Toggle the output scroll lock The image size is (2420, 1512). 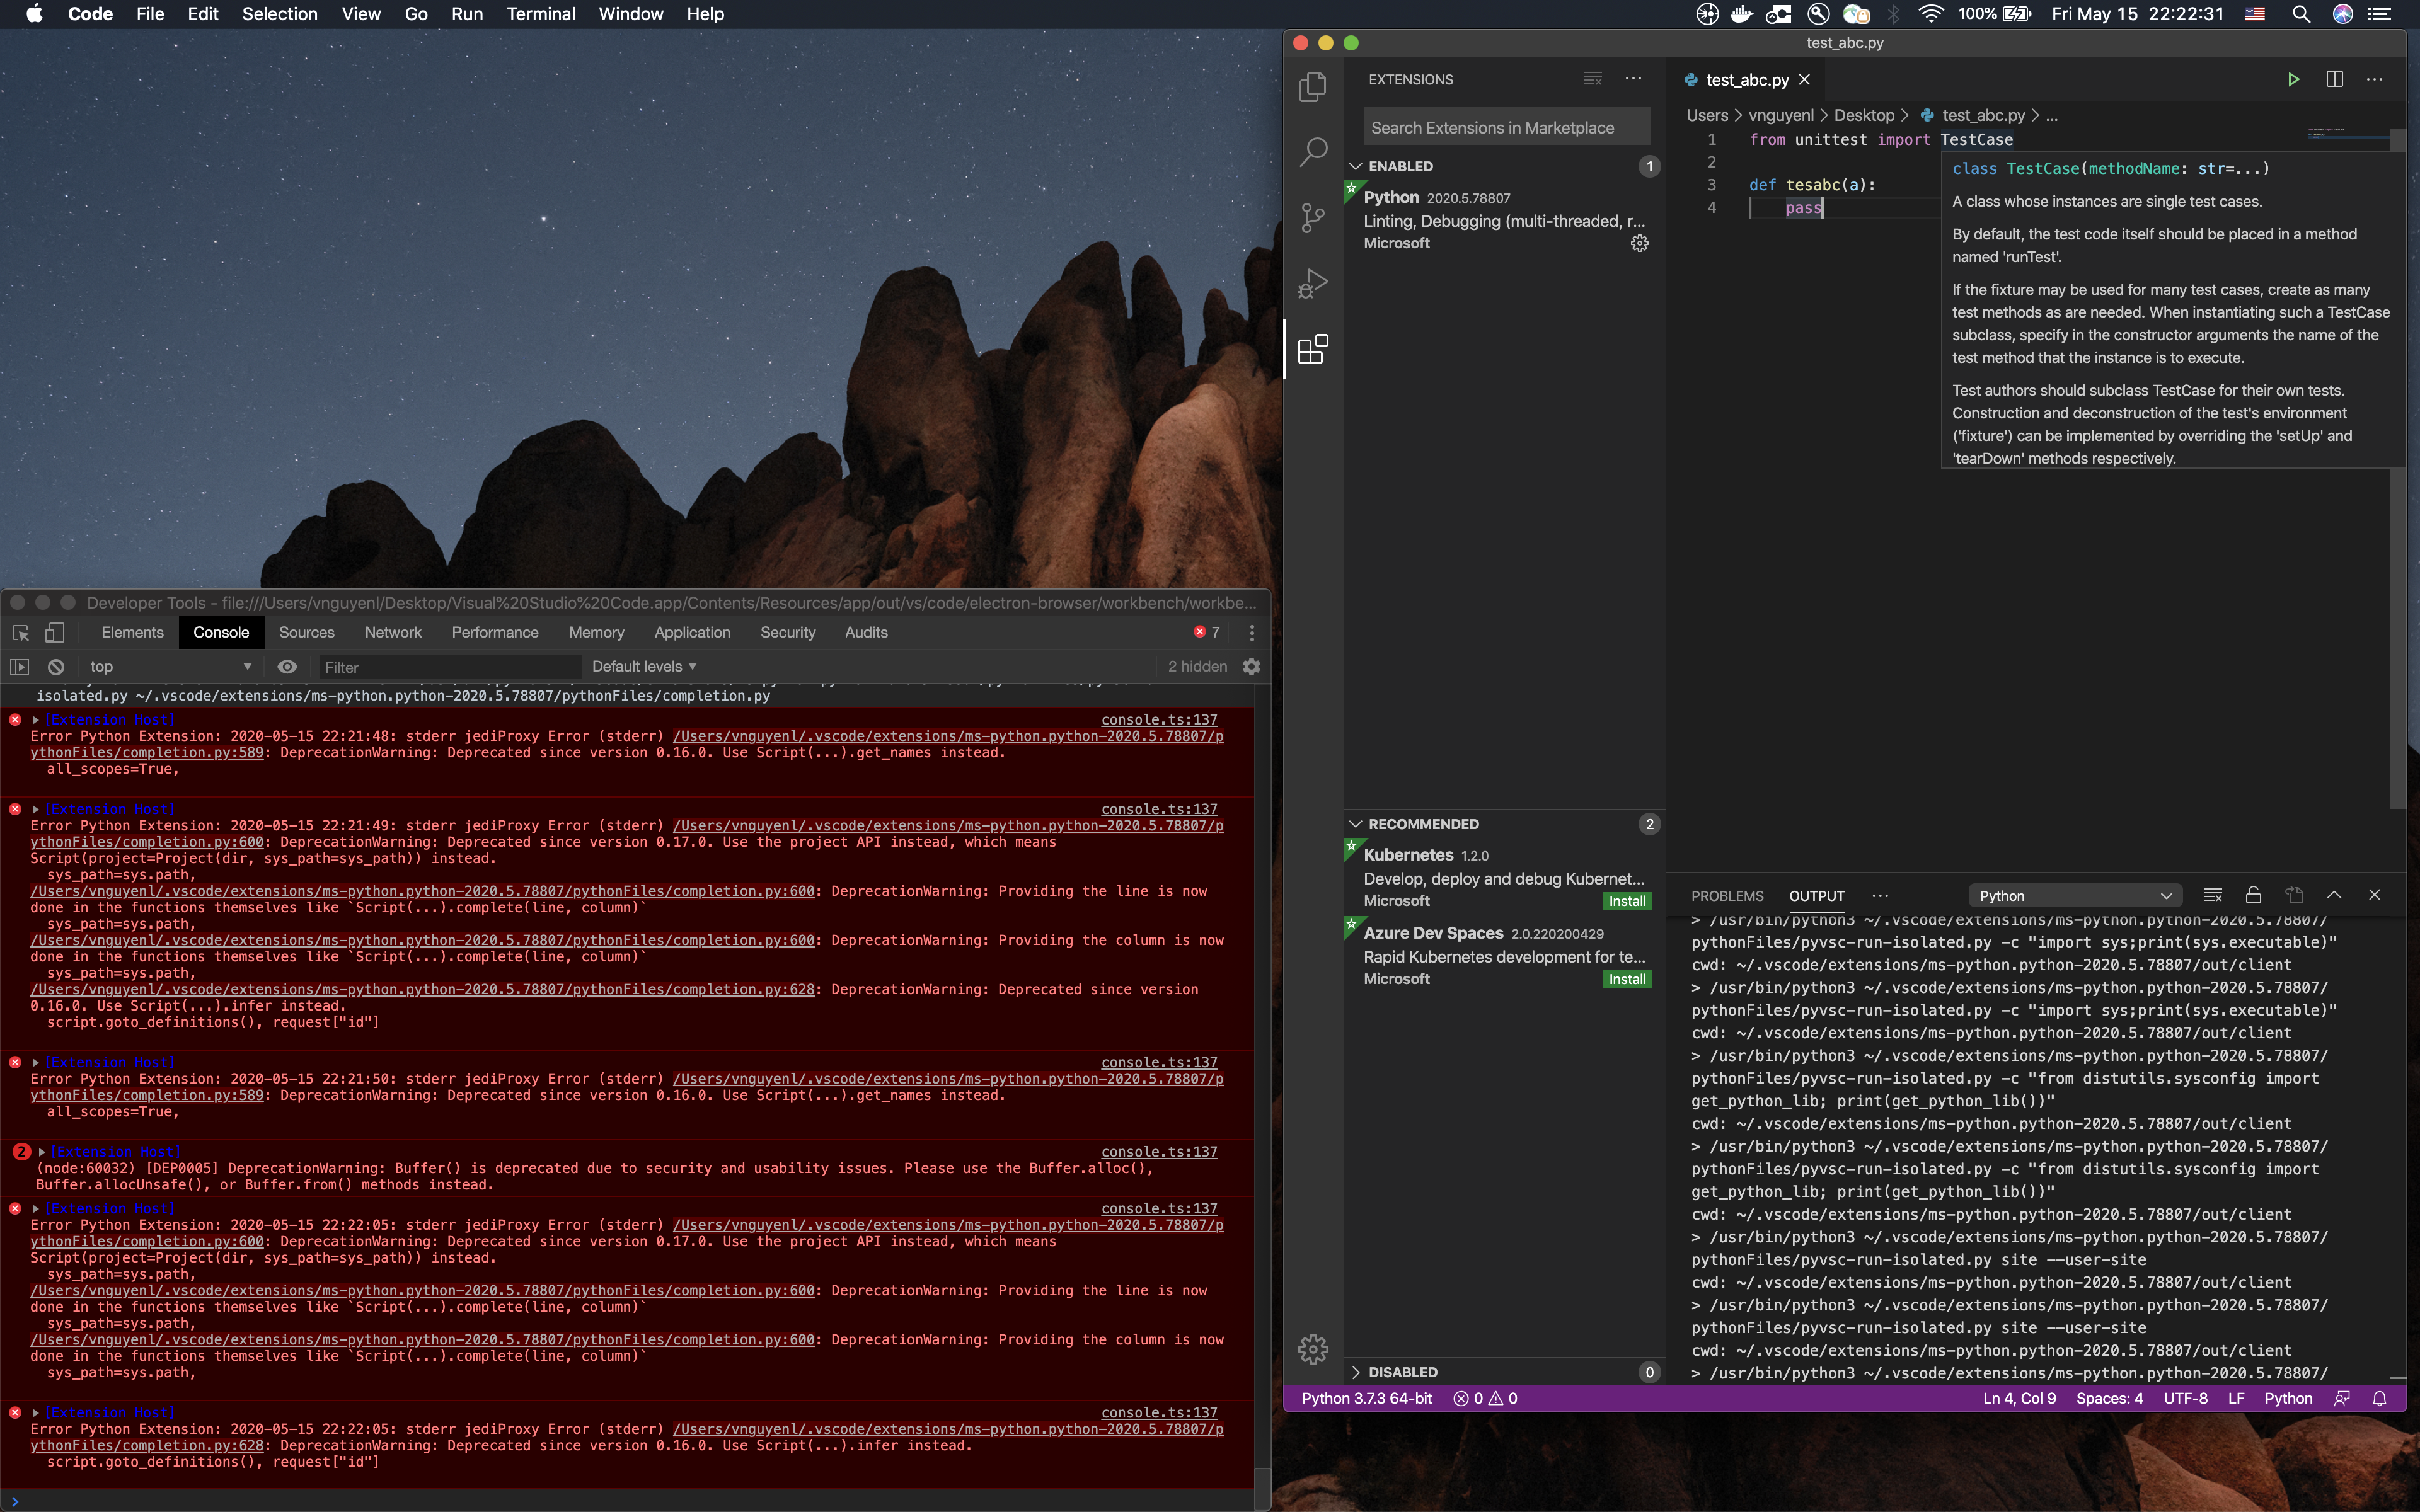click(2253, 895)
